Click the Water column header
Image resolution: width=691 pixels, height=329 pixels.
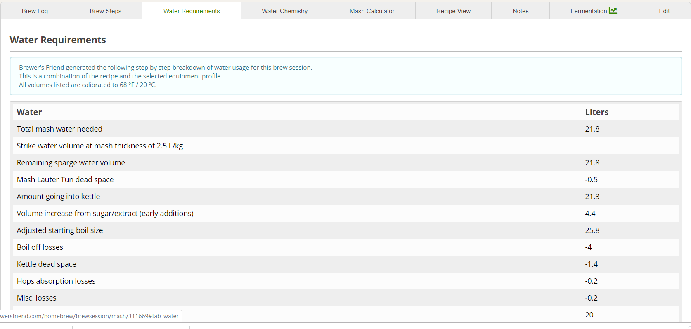click(x=29, y=112)
